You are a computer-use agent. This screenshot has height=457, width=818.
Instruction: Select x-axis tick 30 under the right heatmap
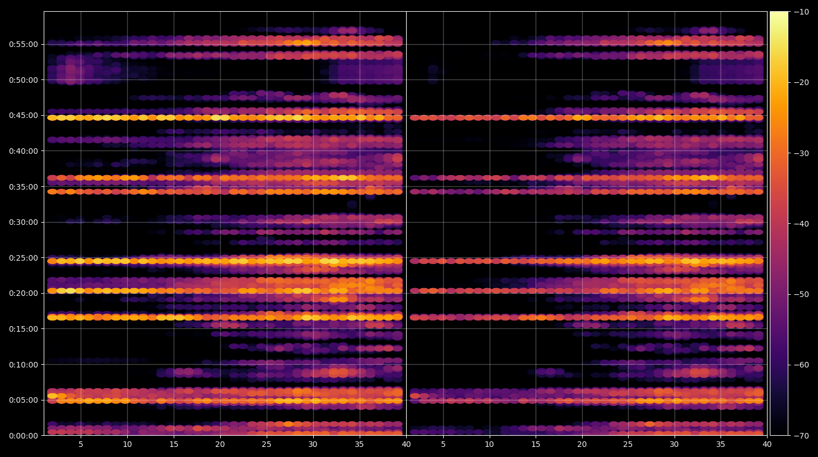[675, 445]
